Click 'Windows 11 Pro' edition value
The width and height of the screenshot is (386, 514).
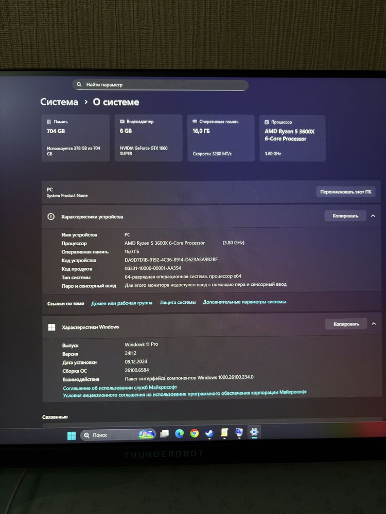pos(141,344)
